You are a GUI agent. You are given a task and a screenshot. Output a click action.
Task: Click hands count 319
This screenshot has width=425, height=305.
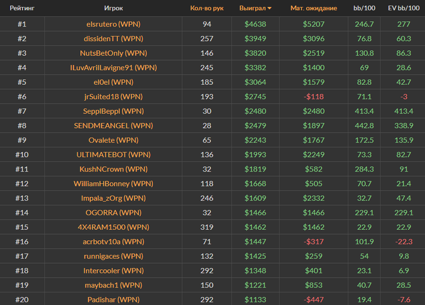coord(207,227)
